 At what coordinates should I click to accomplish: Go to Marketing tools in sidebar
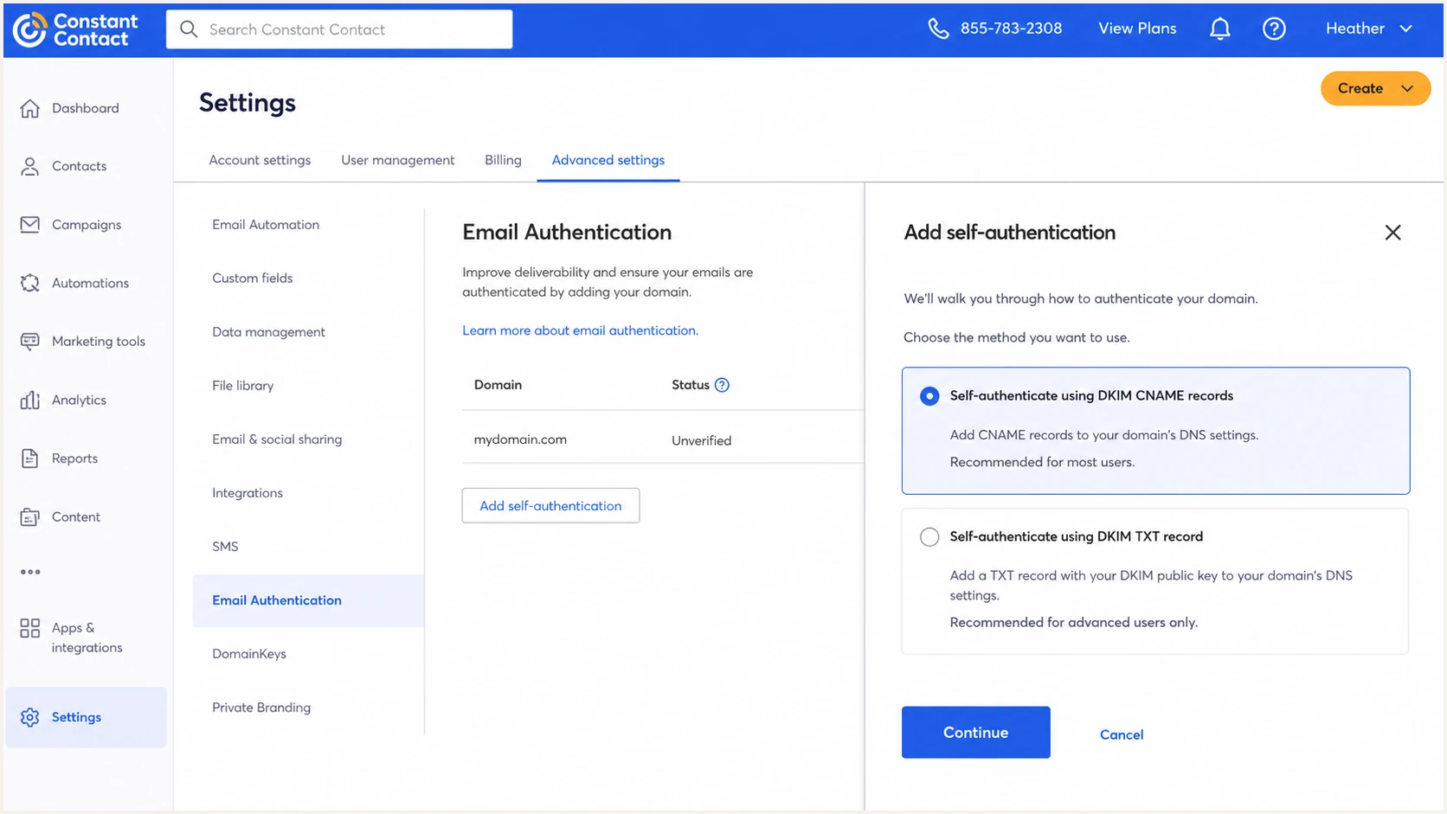99,342
